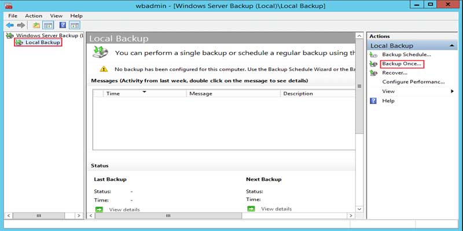The image size is (463, 231).
Task: Collapse the Local Backup actions section
Action: [x=452, y=46]
